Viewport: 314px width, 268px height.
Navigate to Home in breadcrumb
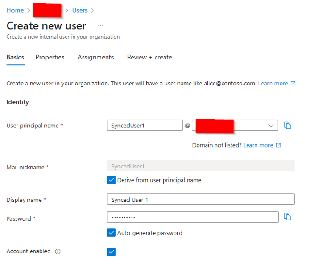(x=15, y=10)
